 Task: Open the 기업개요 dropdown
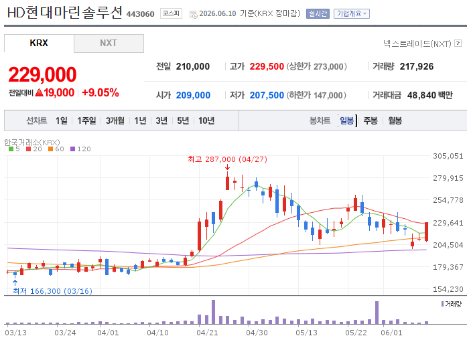[352, 13]
